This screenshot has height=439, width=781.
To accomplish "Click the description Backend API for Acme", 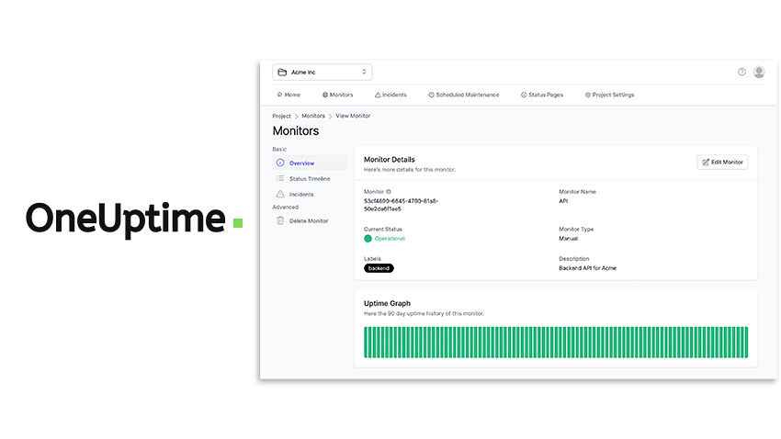I will 588,268.
